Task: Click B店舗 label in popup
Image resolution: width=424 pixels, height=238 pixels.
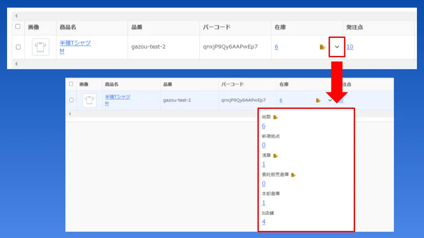Action: click(268, 213)
